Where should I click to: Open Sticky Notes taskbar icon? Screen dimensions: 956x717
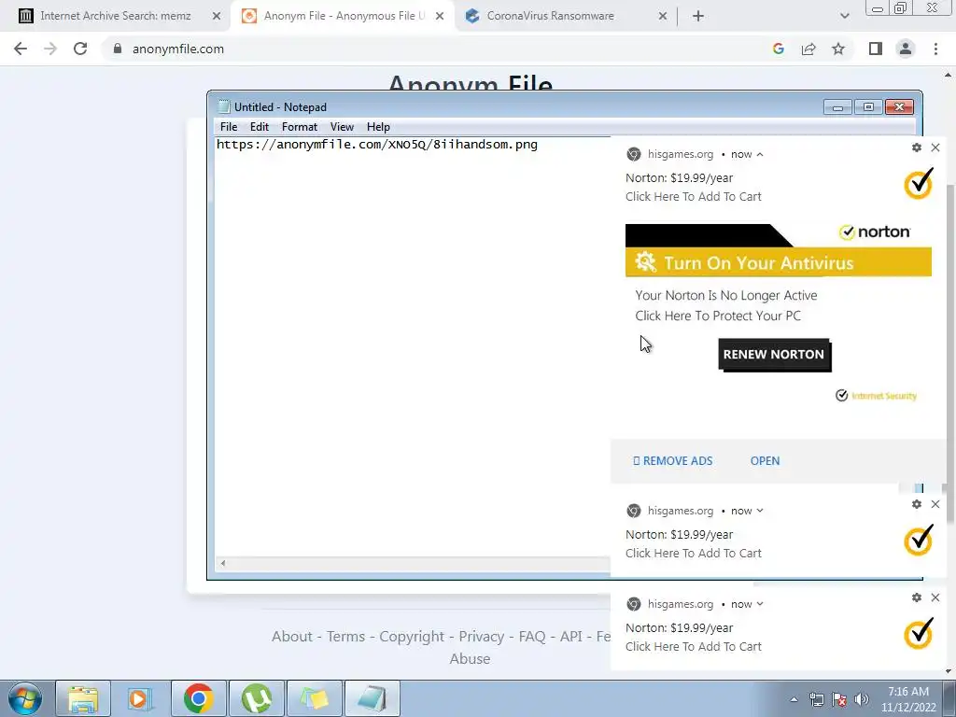click(x=314, y=698)
